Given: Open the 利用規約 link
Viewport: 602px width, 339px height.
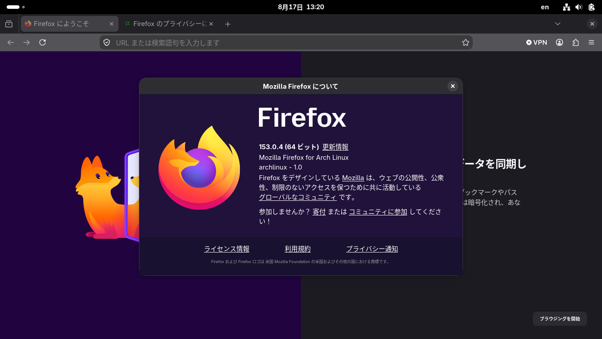Looking at the screenshot, I should click(x=297, y=249).
